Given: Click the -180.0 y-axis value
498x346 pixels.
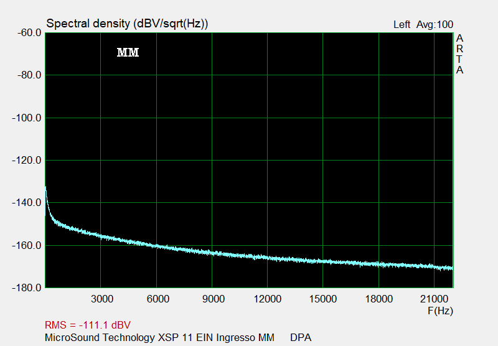Looking at the screenshot, I should coord(27,288).
